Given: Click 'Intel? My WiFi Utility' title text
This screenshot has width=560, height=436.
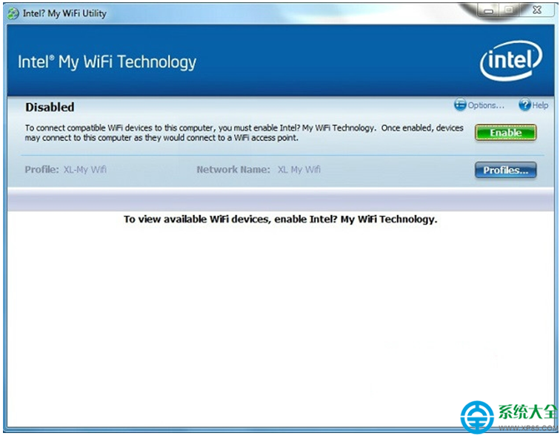Looking at the screenshot, I should pos(64,13).
